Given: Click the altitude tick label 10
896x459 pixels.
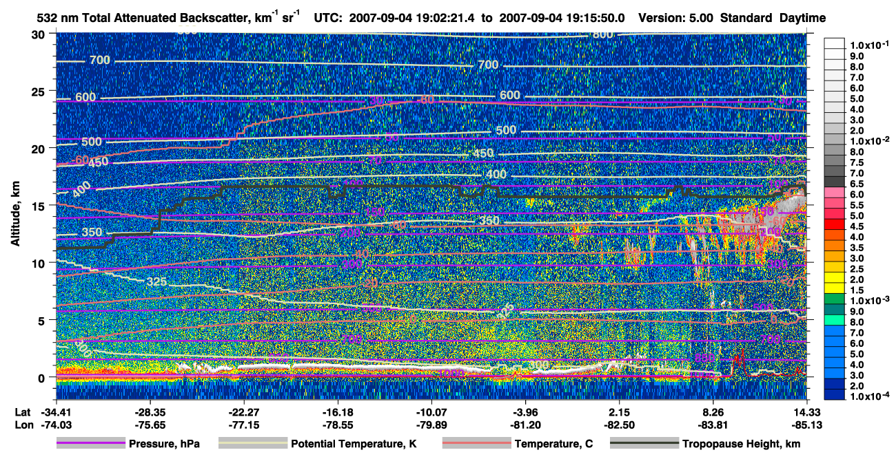Looking at the screenshot, I should pyautogui.click(x=40, y=263).
